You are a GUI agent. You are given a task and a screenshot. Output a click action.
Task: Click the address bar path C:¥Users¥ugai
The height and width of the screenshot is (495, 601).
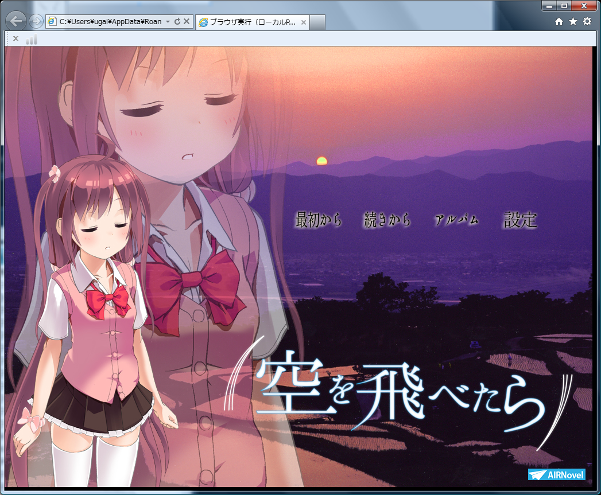pos(110,21)
